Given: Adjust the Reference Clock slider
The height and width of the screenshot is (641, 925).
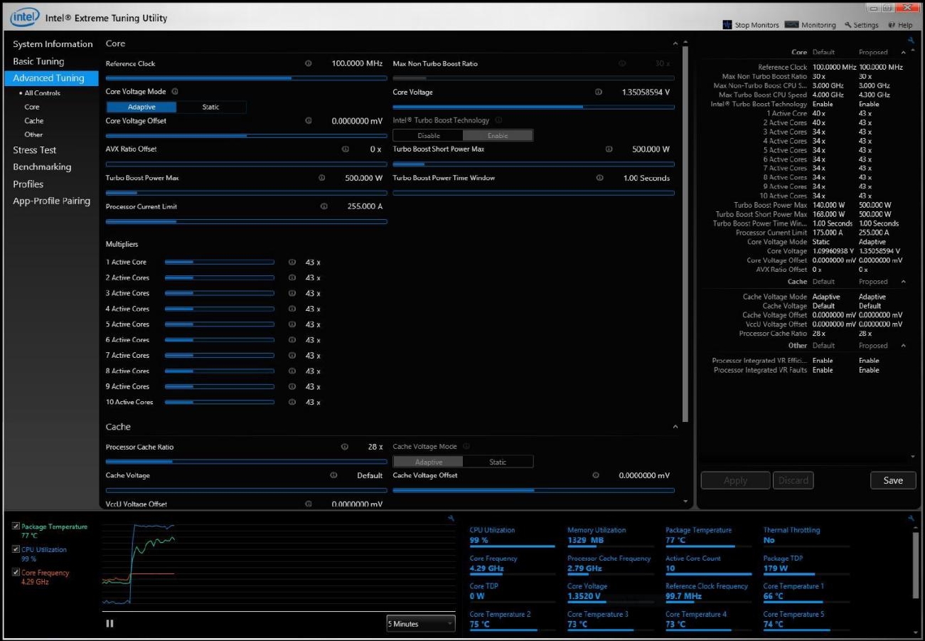Looking at the screenshot, I should coord(246,78).
